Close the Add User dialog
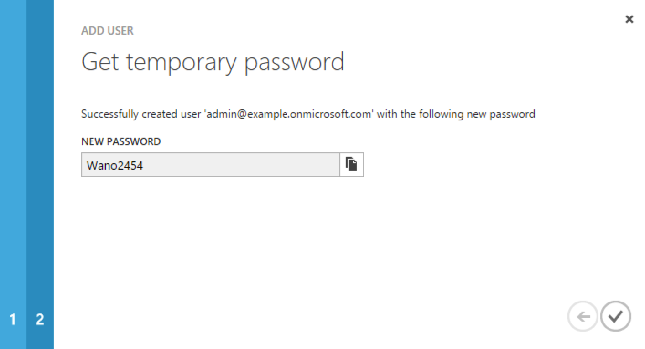Image resolution: width=645 pixels, height=349 pixels. (629, 19)
